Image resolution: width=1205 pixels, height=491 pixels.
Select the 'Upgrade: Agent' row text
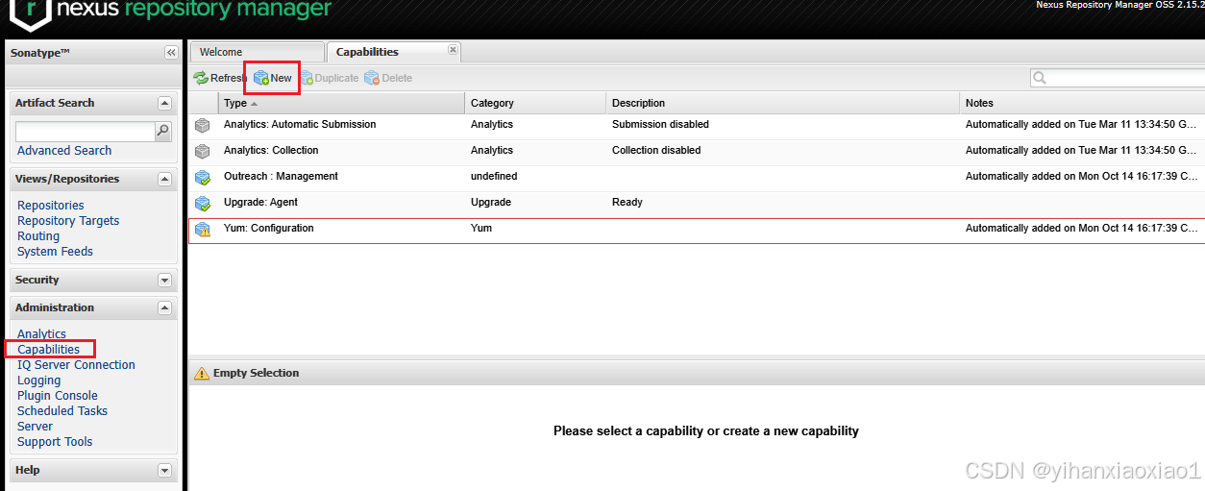pyautogui.click(x=260, y=203)
